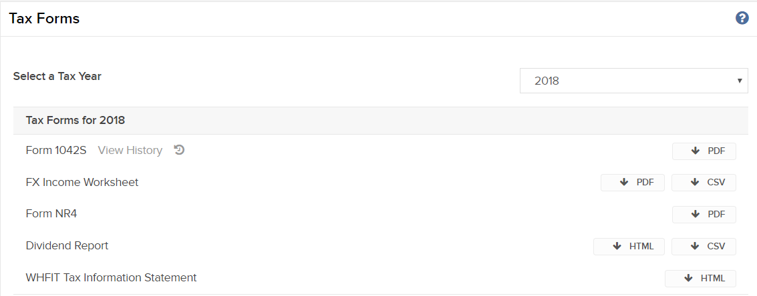The image size is (757, 296).
Task: Click the View History clock icon
Action: (179, 150)
